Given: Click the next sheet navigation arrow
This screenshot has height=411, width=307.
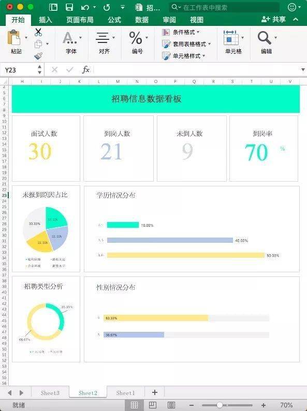Looking at the screenshot, I should tap(21, 393).
